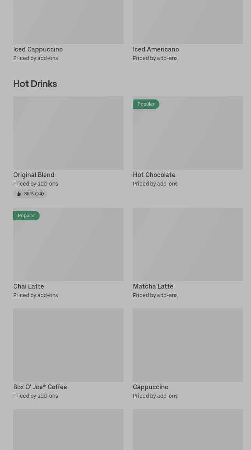The width and height of the screenshot is (251, 450).
Task: Choose the Cappuccino product image
Action: (188, 345)
